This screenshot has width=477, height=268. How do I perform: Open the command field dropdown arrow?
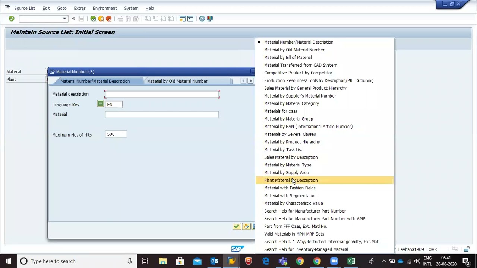[64, 19]
